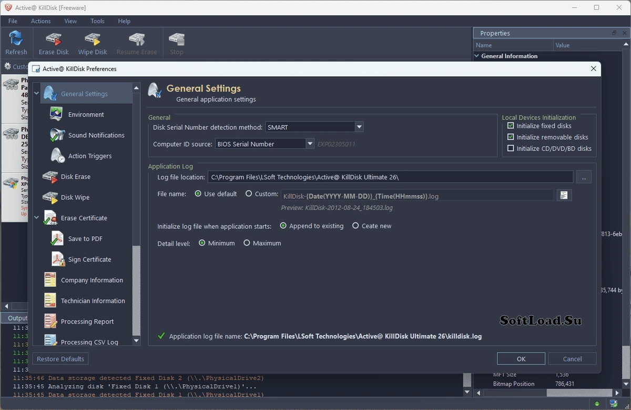Viewport: 631px width, 410px height.
Task: Click the Resume Erase toolbar icon
Action: pyautogui.click(x=137, y=39)
